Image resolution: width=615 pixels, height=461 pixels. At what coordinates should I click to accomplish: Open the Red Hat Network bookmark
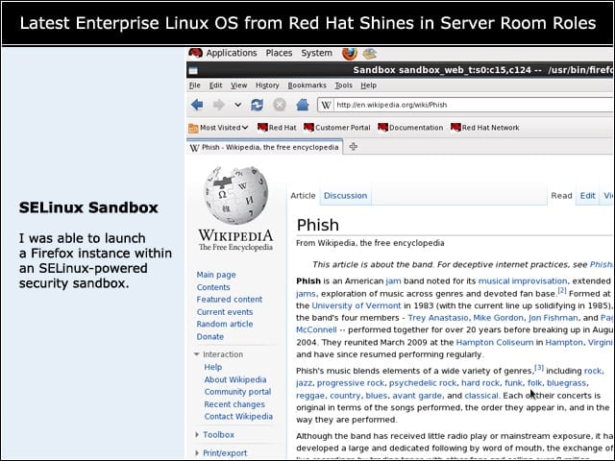485,128
